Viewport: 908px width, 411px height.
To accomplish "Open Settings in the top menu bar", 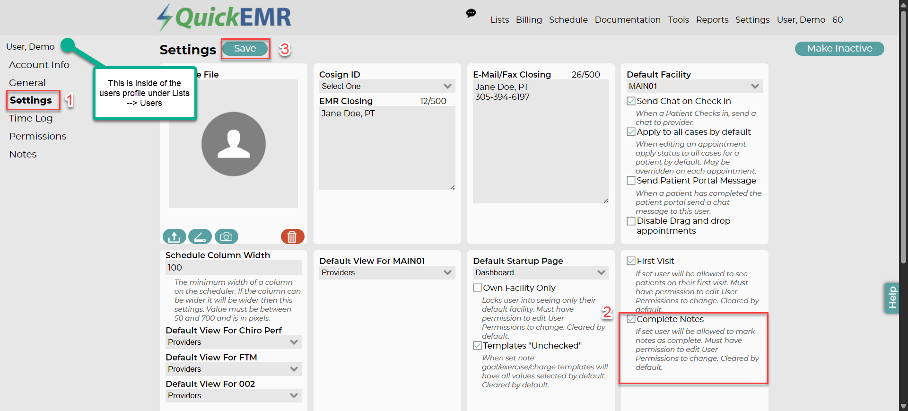I will 752,20.
